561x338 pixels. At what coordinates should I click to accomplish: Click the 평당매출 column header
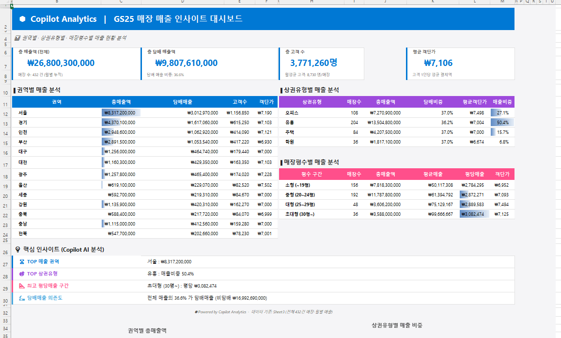pyautogui.click(x=474, y=175)
